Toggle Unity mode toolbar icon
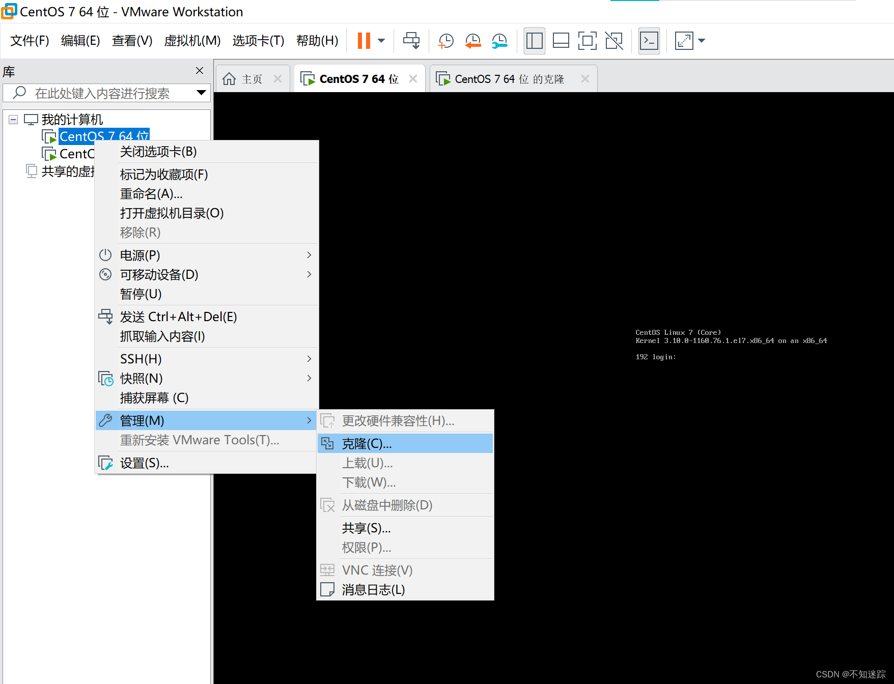 pos(614,41)
